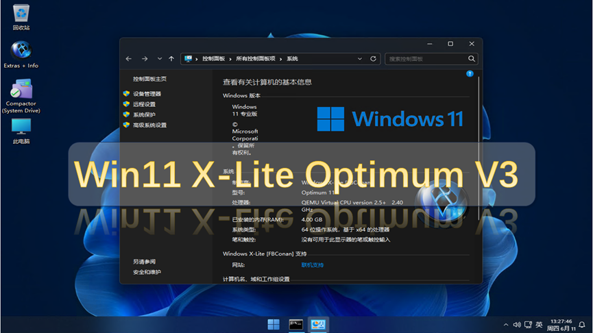Open 高级系统设置 in left sidebar
Image resolution: width=593 pixels, height=333 pixels.
(149, 125)
